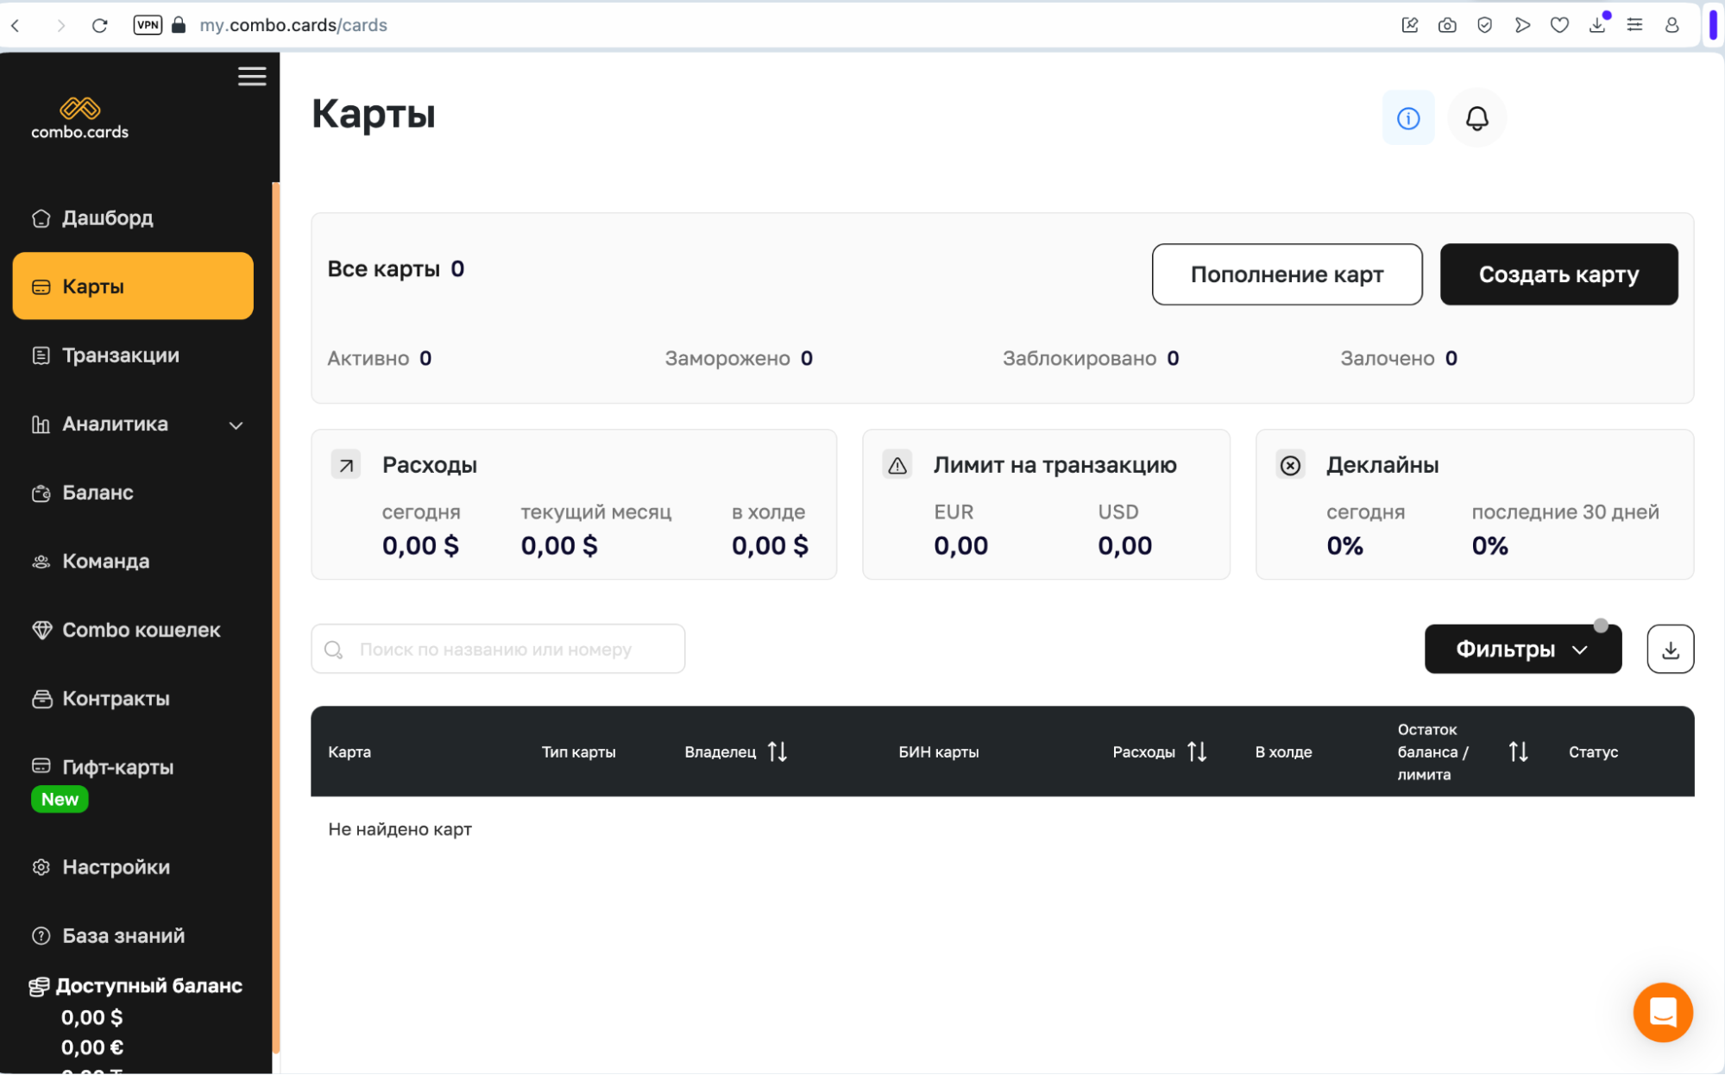The image size is (1725, 1075).
Task: Download the cards list export icon
Action: pos(1670,650)
